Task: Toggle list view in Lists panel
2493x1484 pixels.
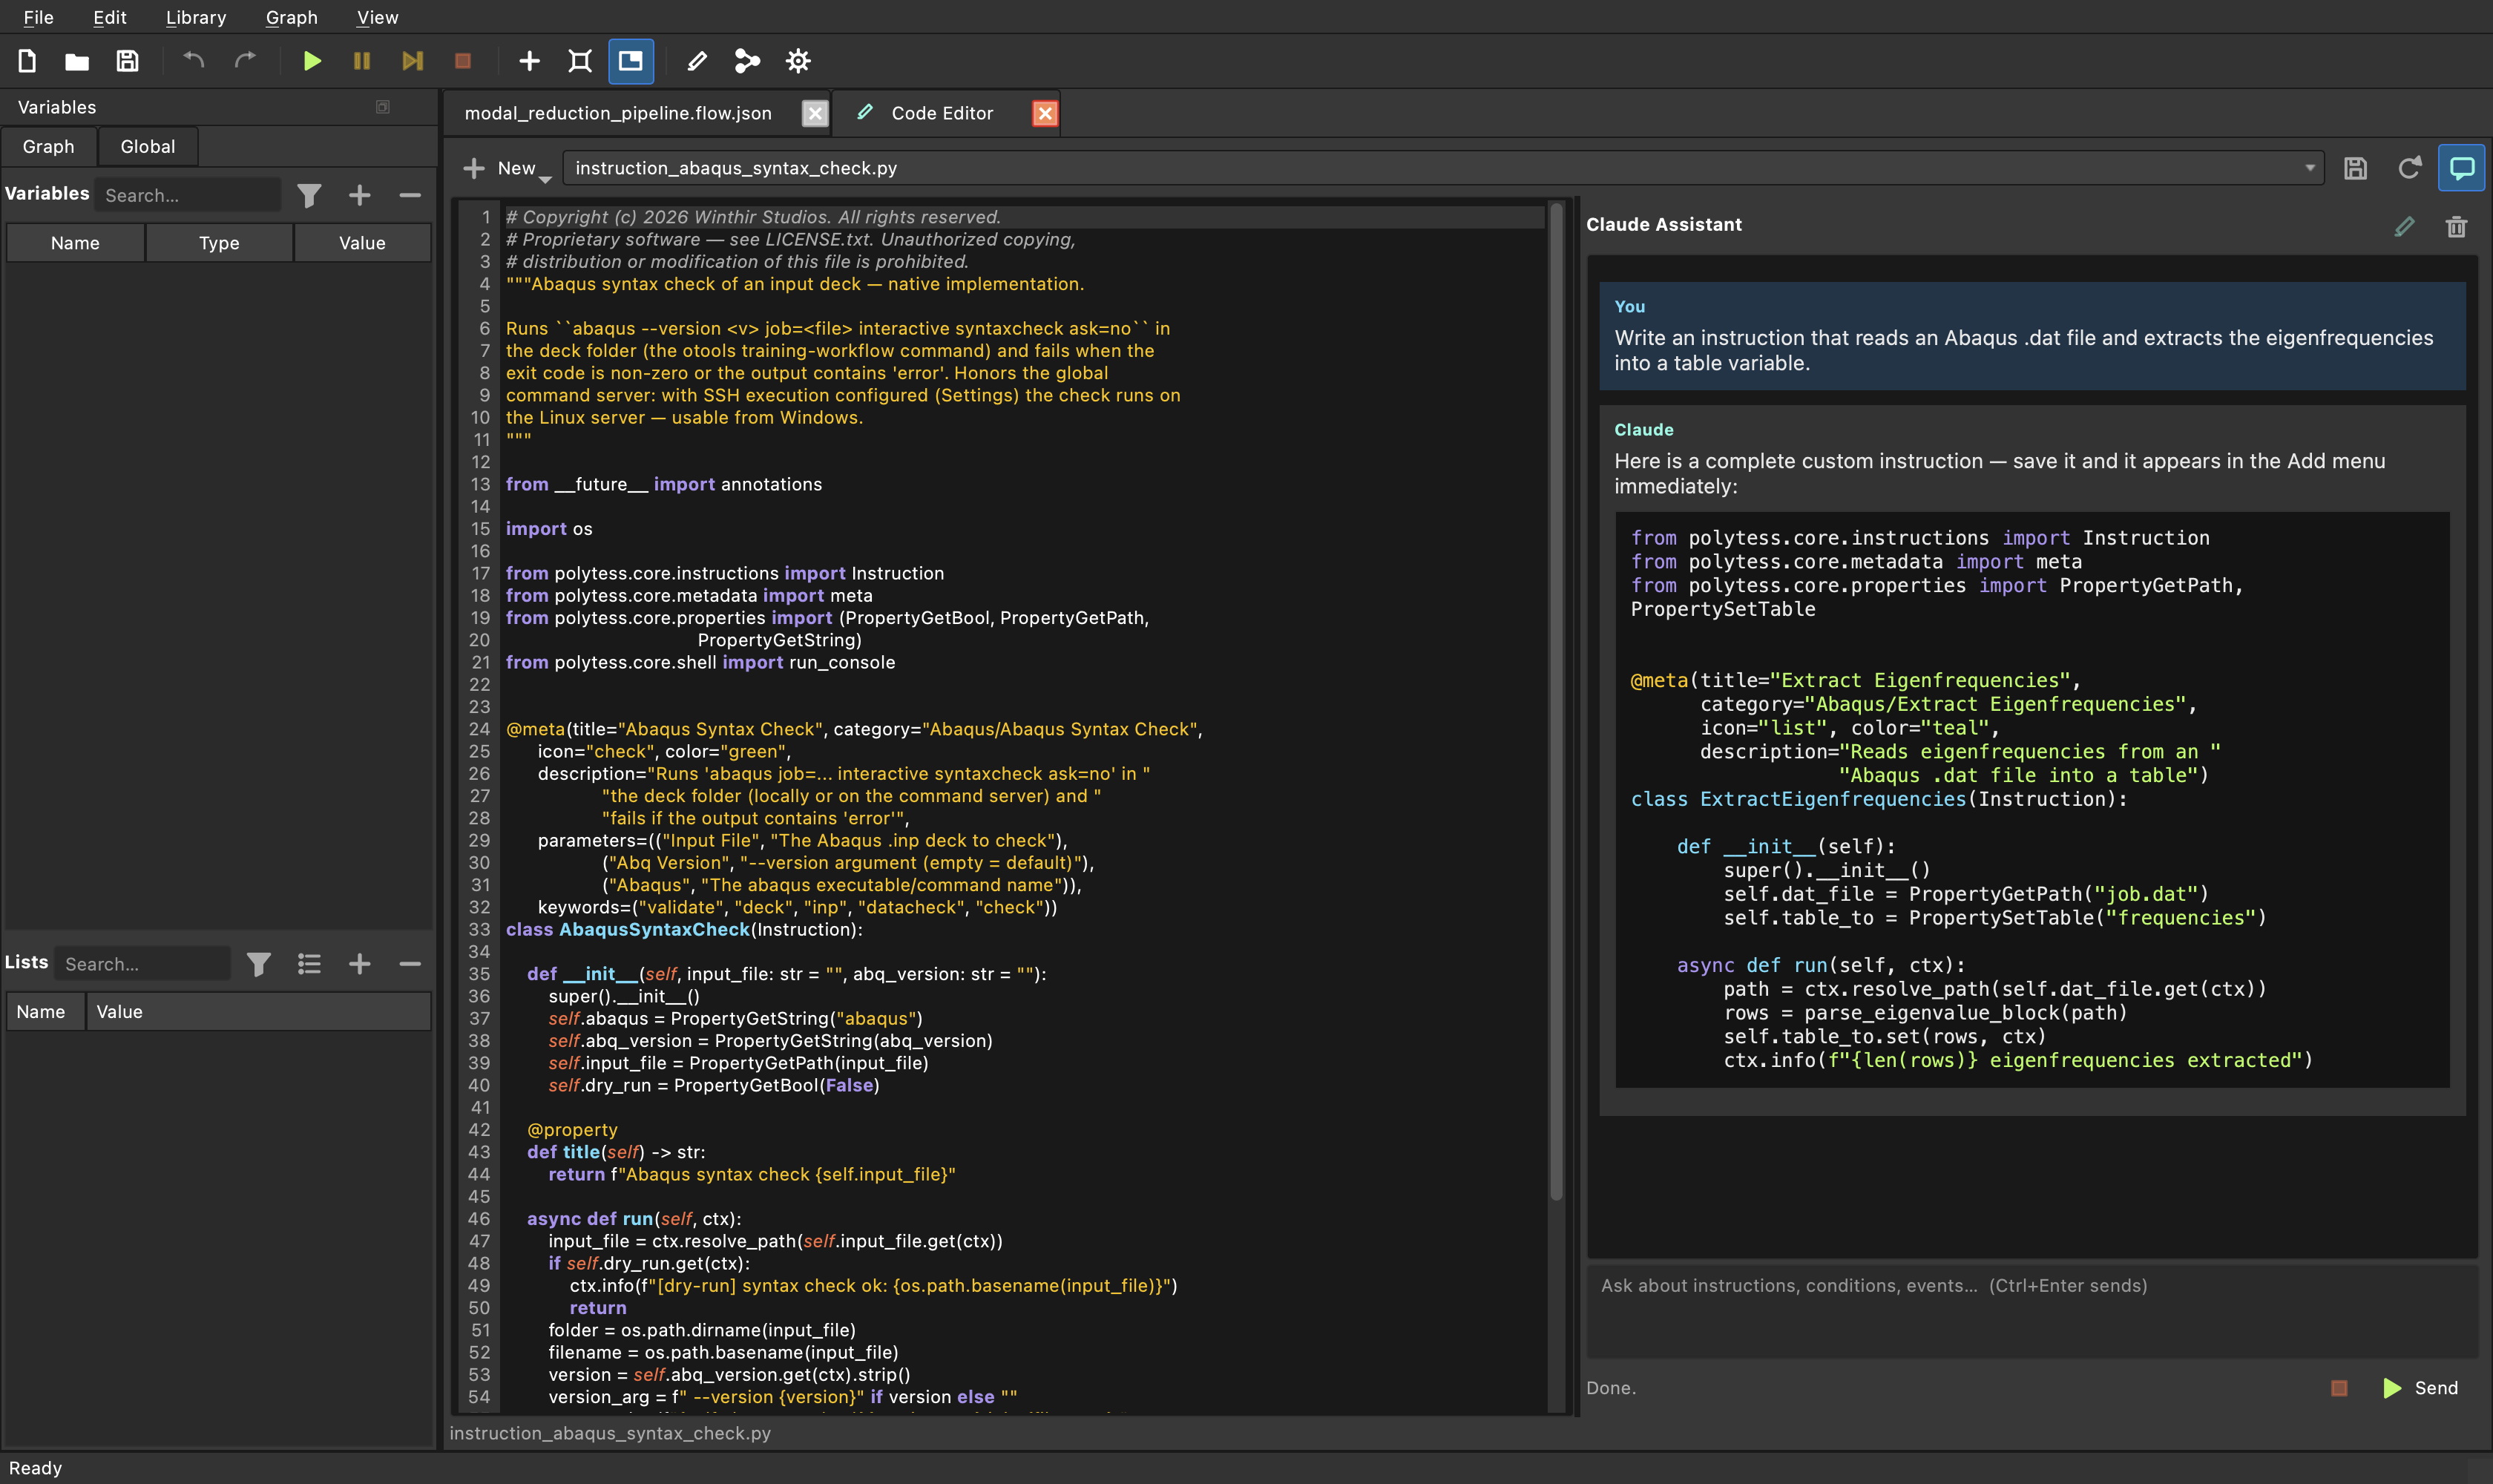Action: tap(309, 964)
